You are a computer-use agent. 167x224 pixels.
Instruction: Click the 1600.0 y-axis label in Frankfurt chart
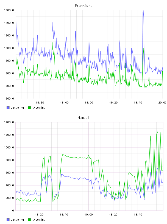[x=9, y=10]
